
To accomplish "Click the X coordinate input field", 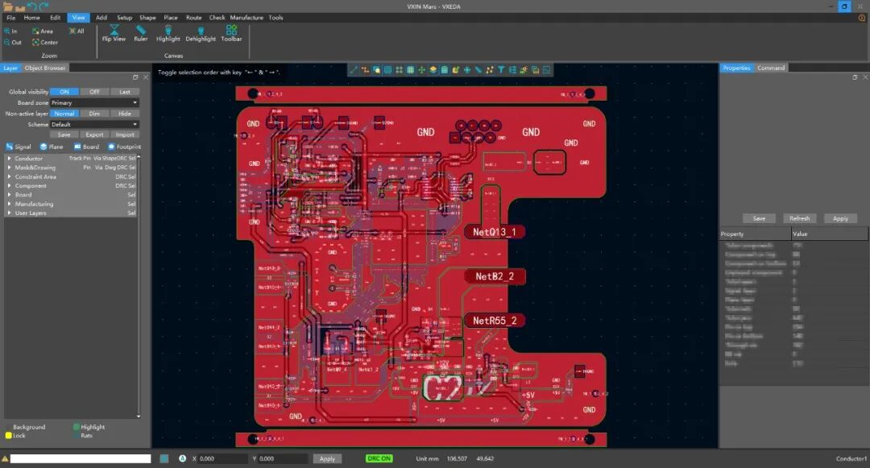I will tap(224, 458).
